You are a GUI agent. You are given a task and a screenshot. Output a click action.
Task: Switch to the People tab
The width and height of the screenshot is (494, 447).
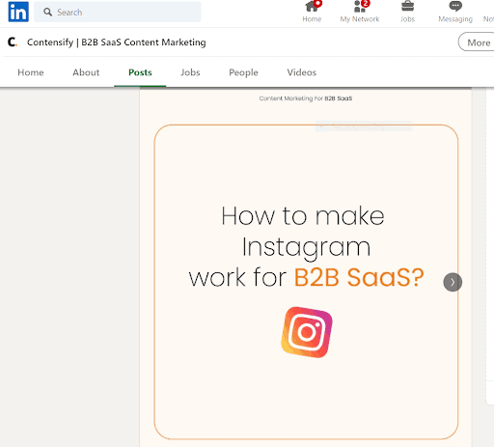pos(243,72)
